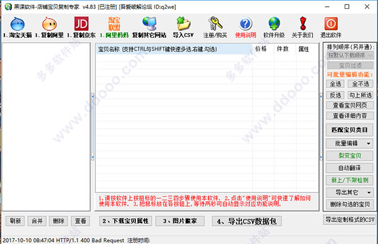Click the 全不选 button

point(360,84)
